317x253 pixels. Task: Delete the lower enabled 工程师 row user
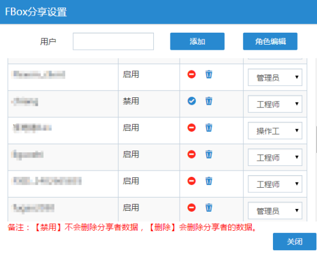209,181
